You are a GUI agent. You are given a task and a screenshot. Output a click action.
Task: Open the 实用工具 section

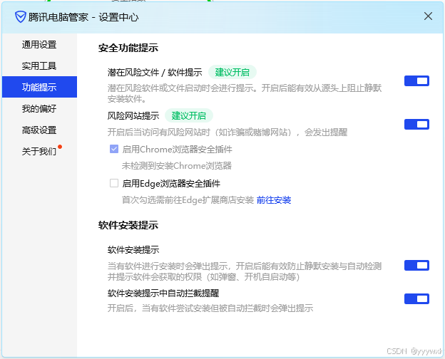coord(39,66)
